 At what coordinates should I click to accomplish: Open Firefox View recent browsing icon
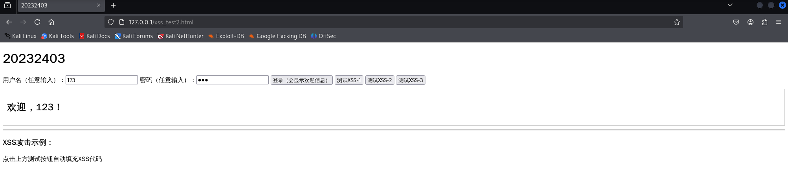pos(7,5)
